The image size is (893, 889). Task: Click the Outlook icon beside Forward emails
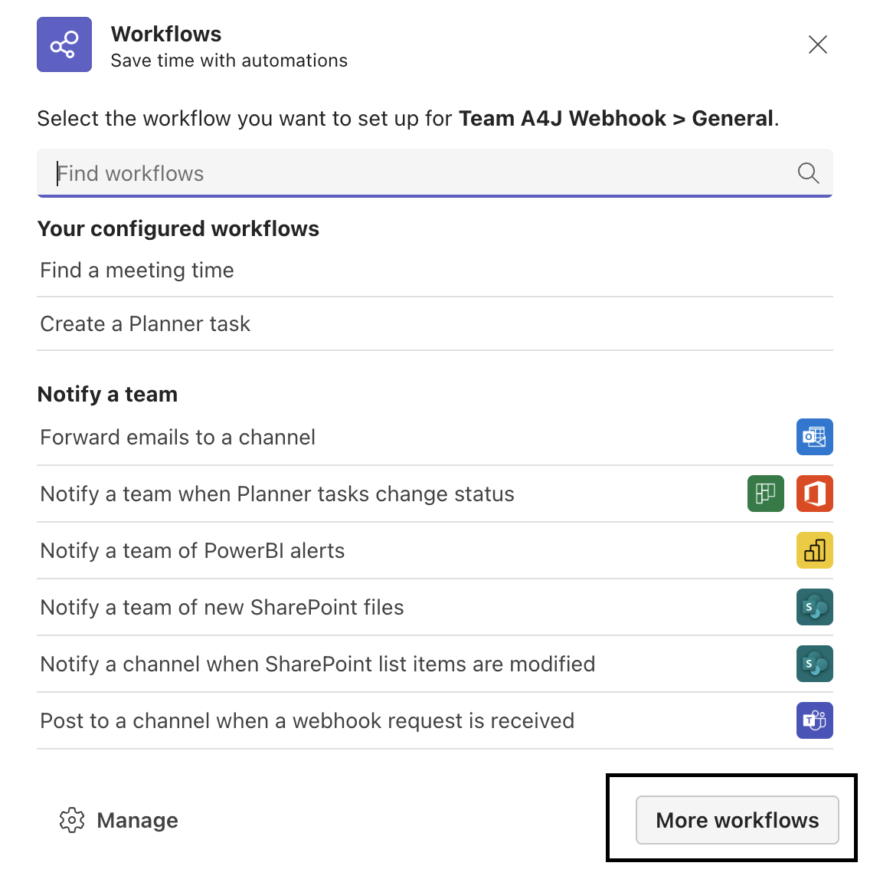point(814,437)
